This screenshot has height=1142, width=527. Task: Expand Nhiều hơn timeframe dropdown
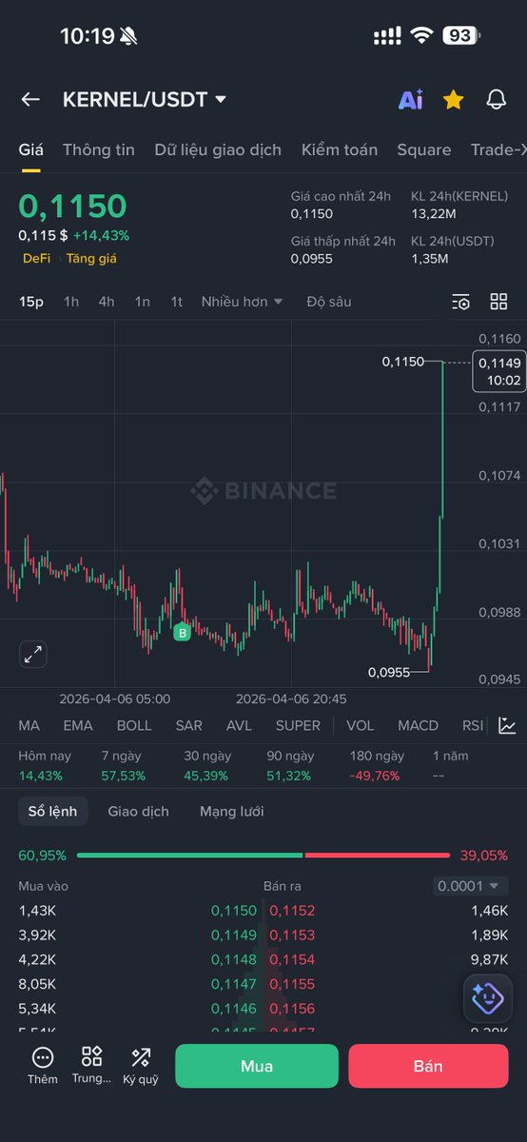click(x=243, y=302)
